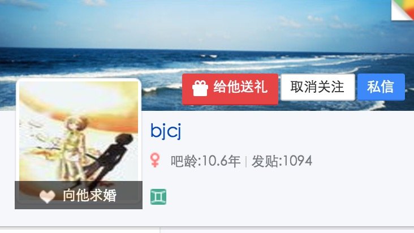Click the horizontal divider below the profile
Viewport: 414px width, 233px height.
[x=207, y=227]
